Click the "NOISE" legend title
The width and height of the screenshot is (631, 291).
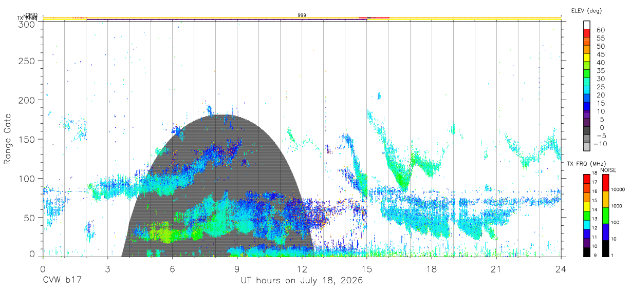[608, 170]
